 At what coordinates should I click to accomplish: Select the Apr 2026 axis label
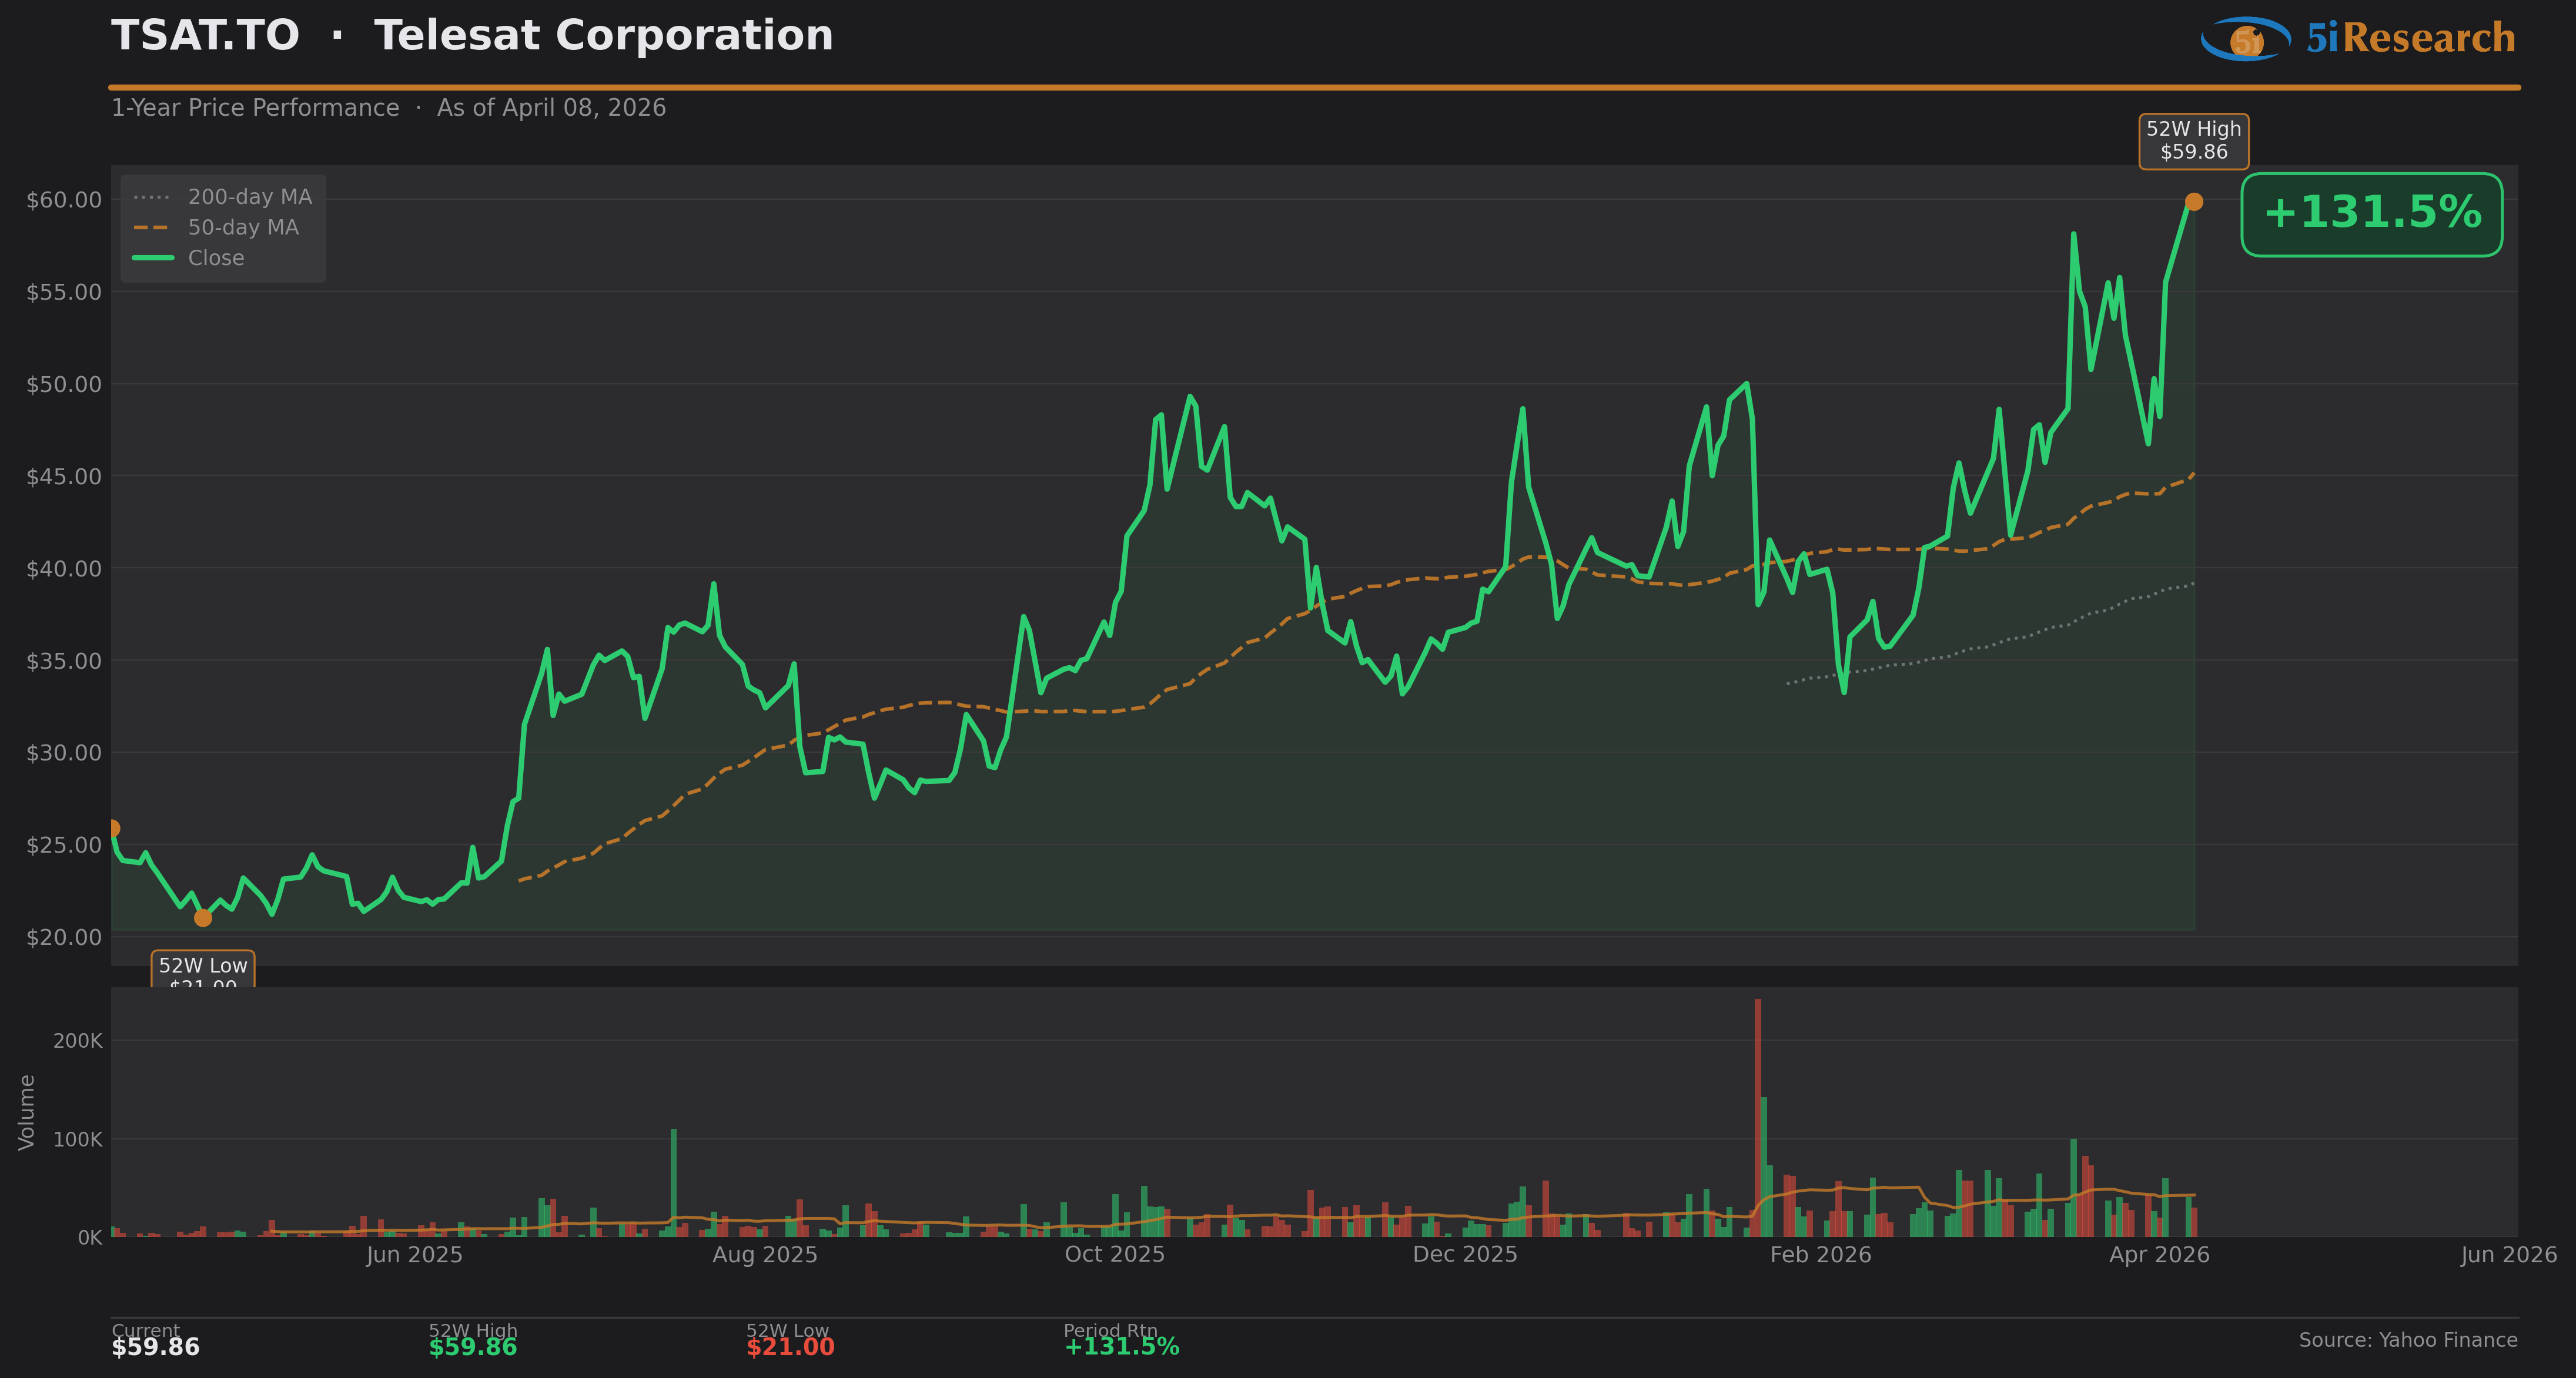click(2159, 1255)
